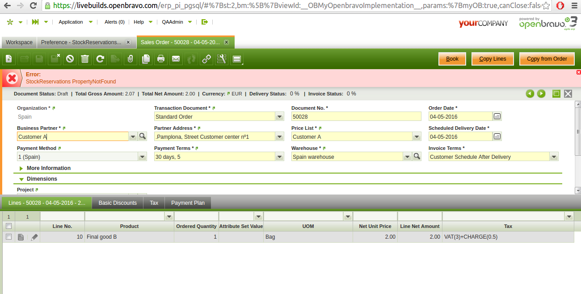Image resolution: width=581 pixels, height=294 pixels.
Task: Open the Help menu
Action: click(x=143, y=22)
